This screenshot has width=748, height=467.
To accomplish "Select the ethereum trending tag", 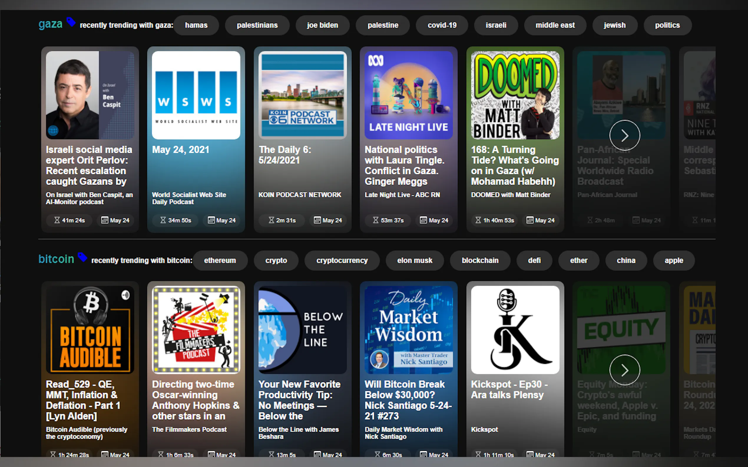I will click(220, 260).
